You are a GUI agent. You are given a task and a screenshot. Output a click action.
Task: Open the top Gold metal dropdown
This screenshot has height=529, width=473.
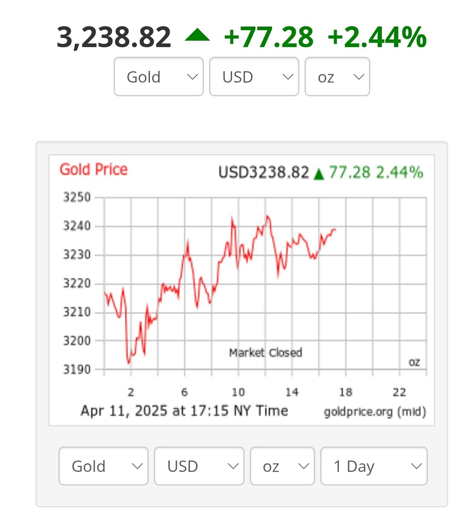(159, 77)
